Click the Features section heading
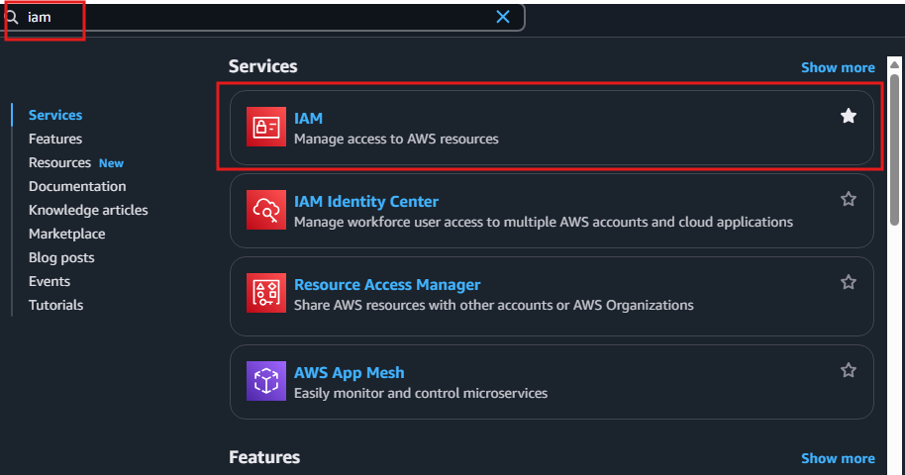 coord(264,457)
